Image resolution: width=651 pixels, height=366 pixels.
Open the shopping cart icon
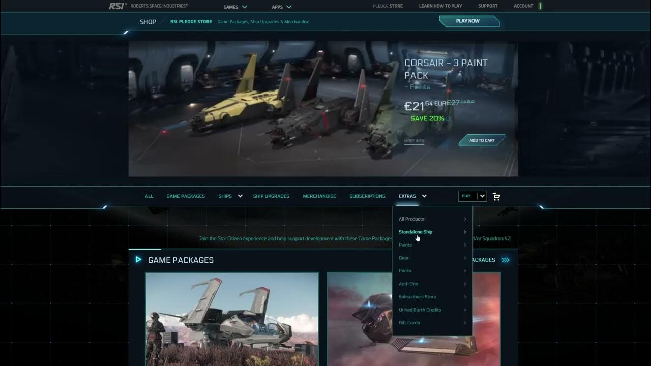point(497,196)
